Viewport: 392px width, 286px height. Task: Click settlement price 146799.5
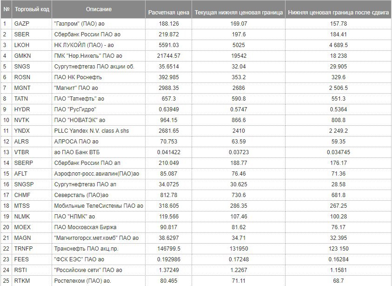[x=169, y=249]
